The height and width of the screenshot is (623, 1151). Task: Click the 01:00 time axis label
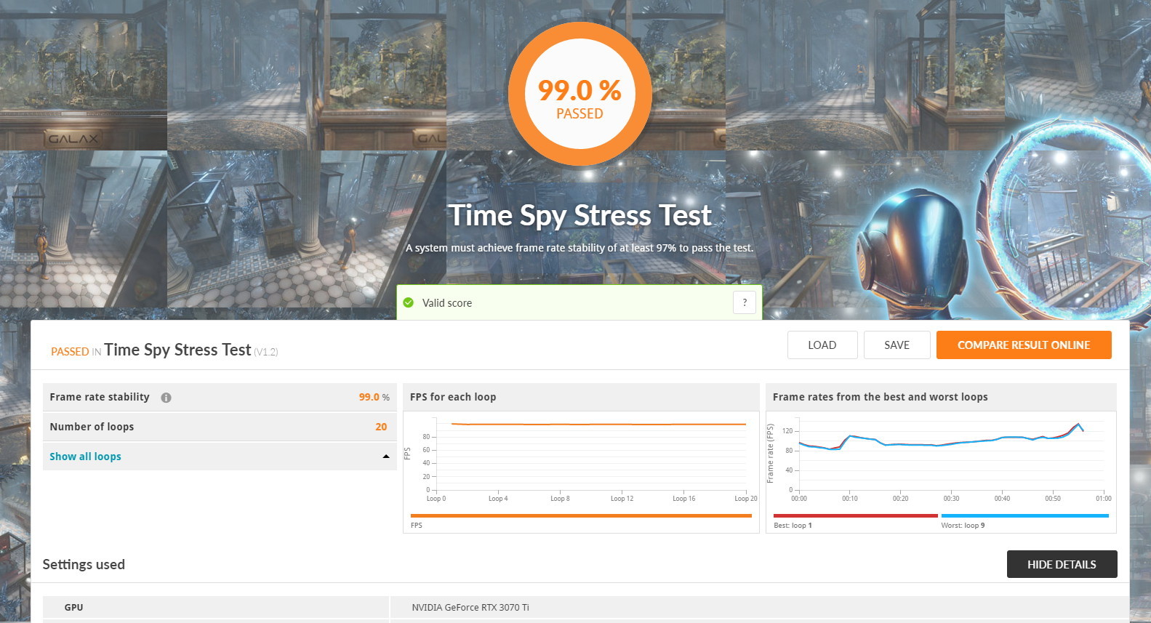(1104, 499)
